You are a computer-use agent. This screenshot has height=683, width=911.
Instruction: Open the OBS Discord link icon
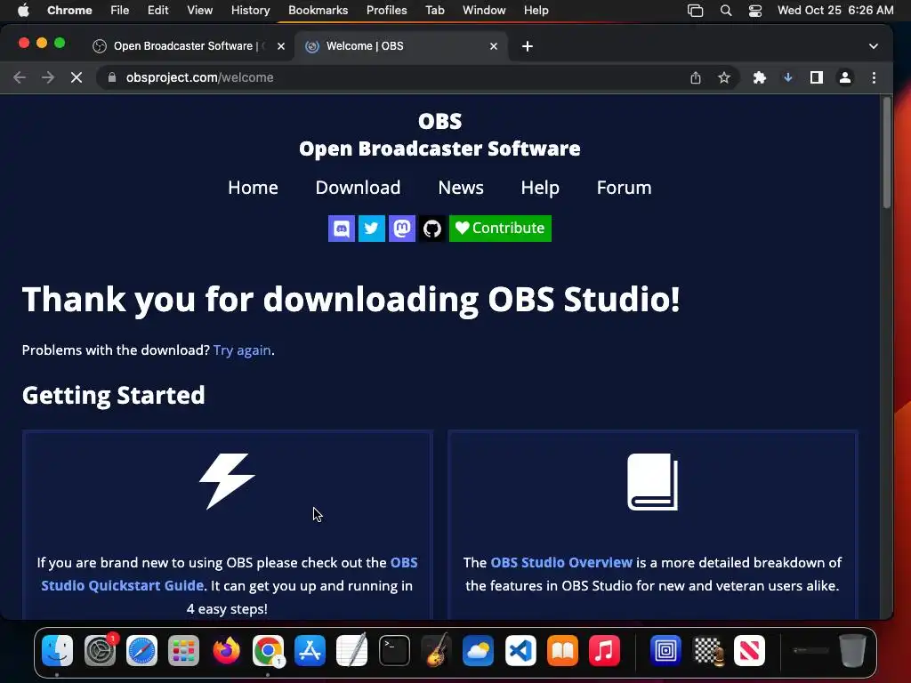342,229
